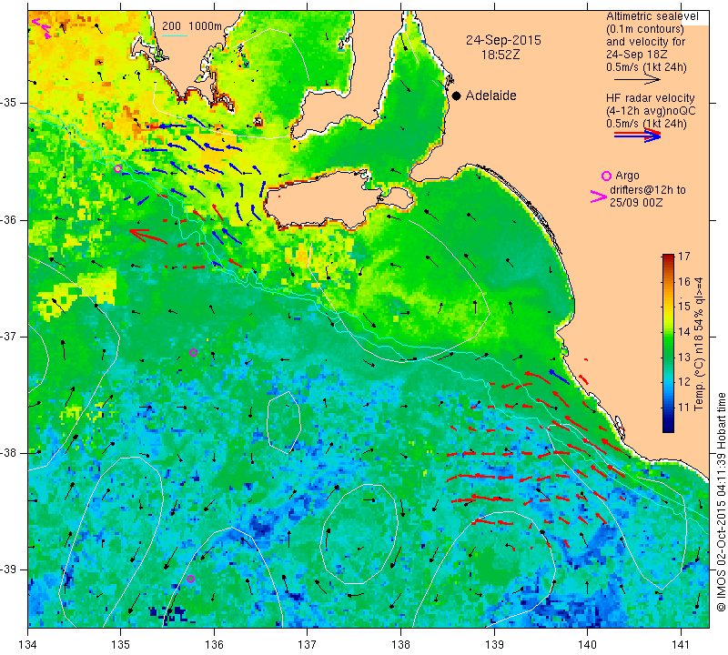Click the red-blue HF radar legend arrow
The width and height of the screenshot is (728, 655).
[638, 135]
